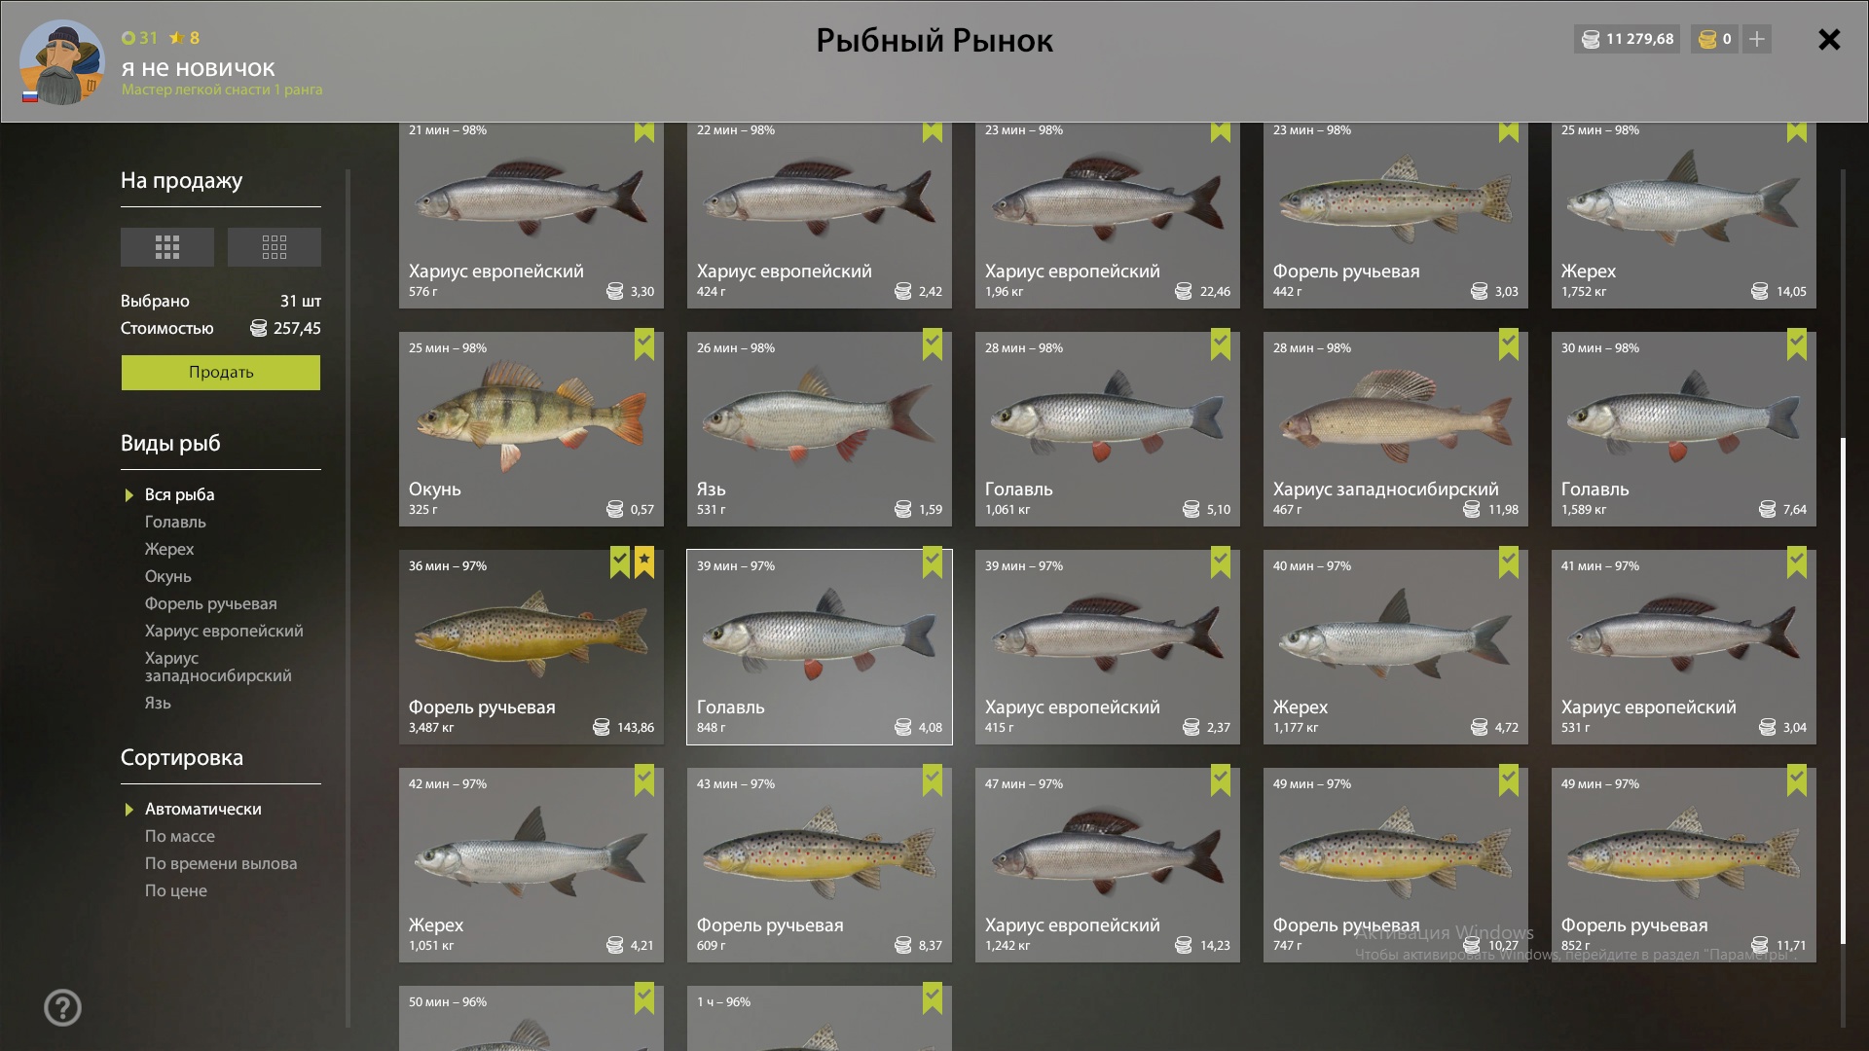The image size is (1869, 1051).
Task: Deselect Хариус западносибирский 467 г checkmark
Action: (x=1509, y=344)
